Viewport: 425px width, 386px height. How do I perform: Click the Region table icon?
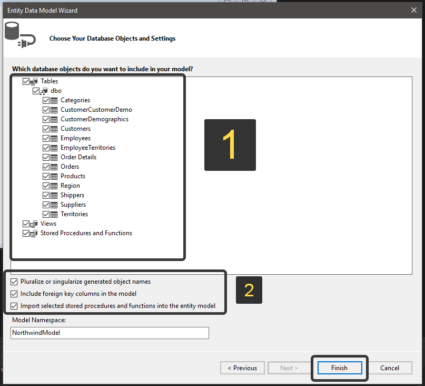point(54,186)
